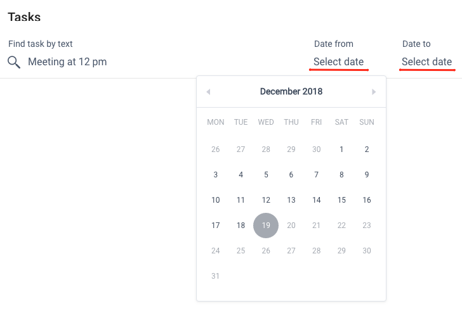Screen dimensions: 462x318
Task: Go to previous month arrow
Action: point(208,92)
